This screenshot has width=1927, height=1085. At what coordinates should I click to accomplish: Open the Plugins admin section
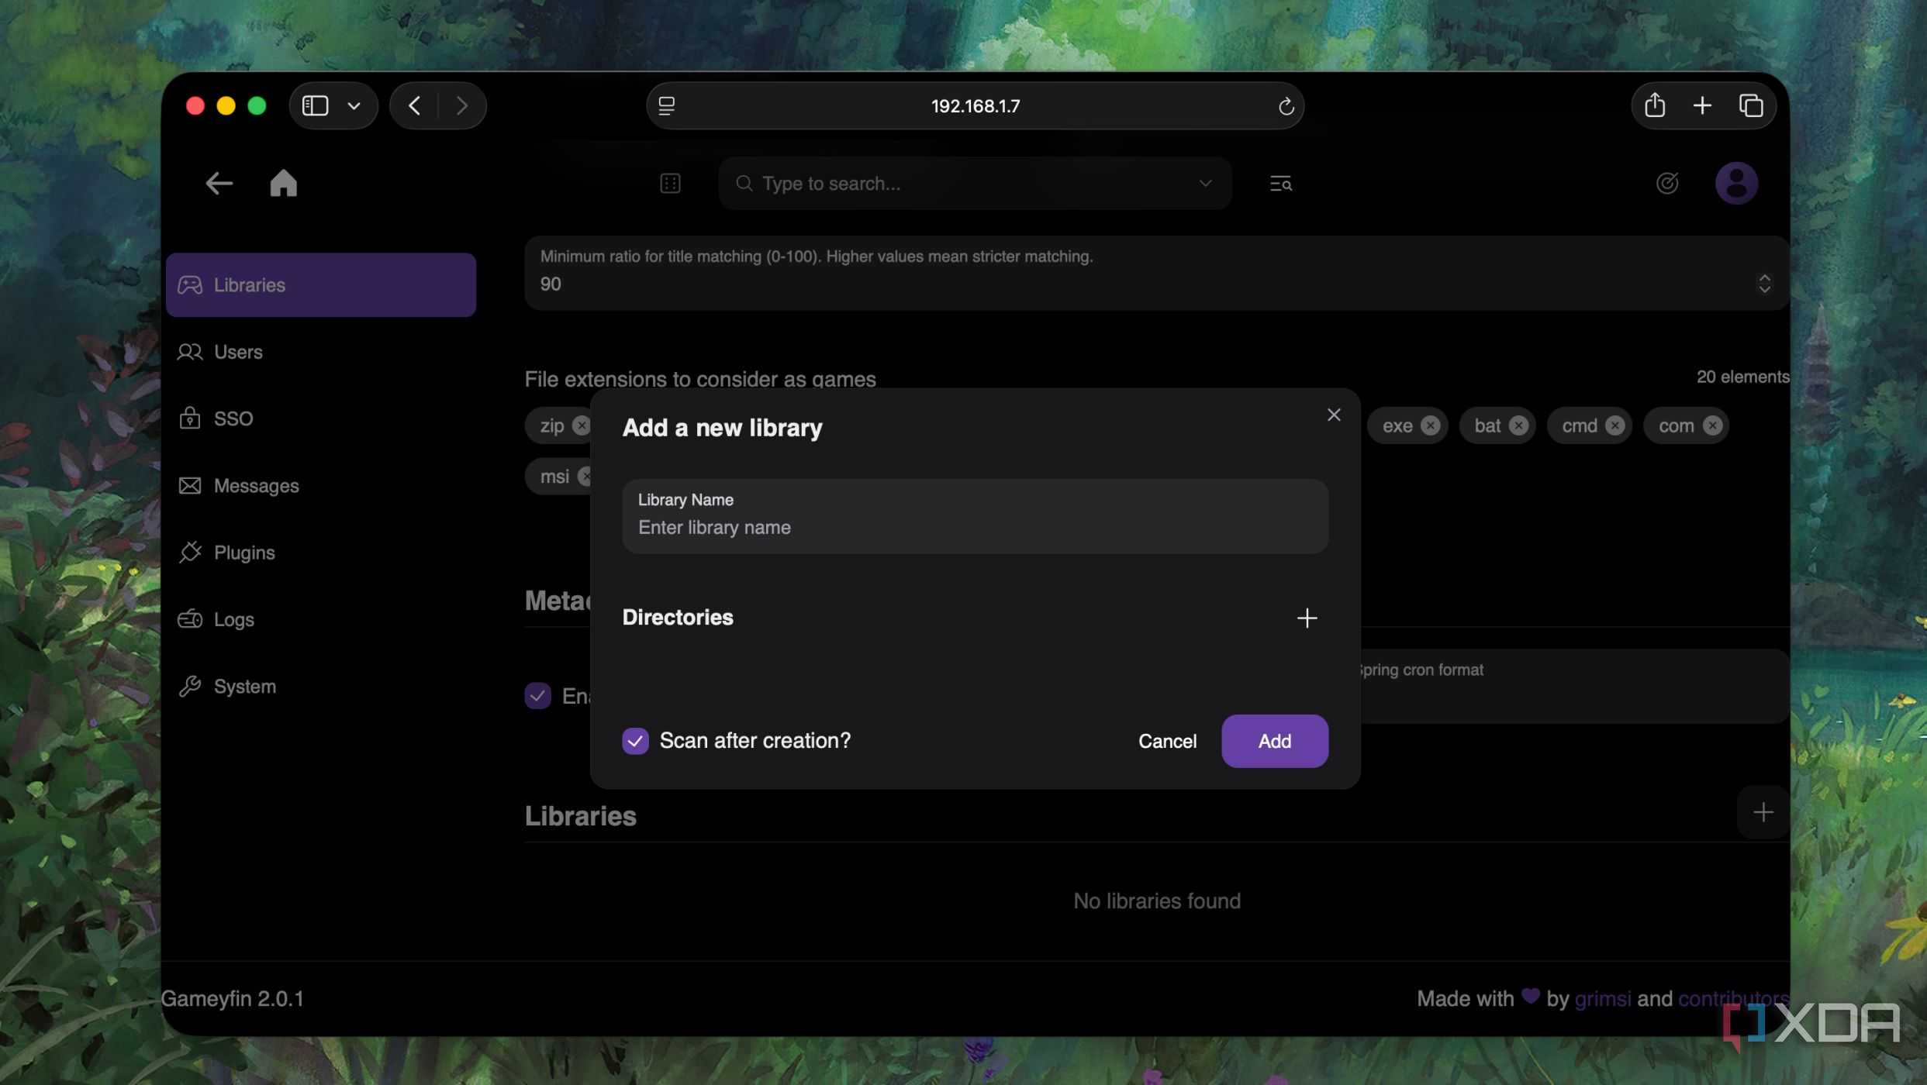pos(320,553)
